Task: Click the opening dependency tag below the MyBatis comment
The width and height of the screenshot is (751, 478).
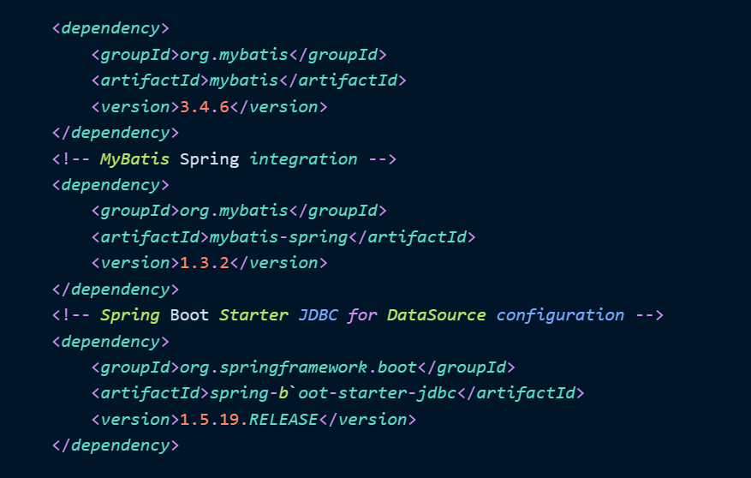Action: pyautogui.click(x=110, y=185)
